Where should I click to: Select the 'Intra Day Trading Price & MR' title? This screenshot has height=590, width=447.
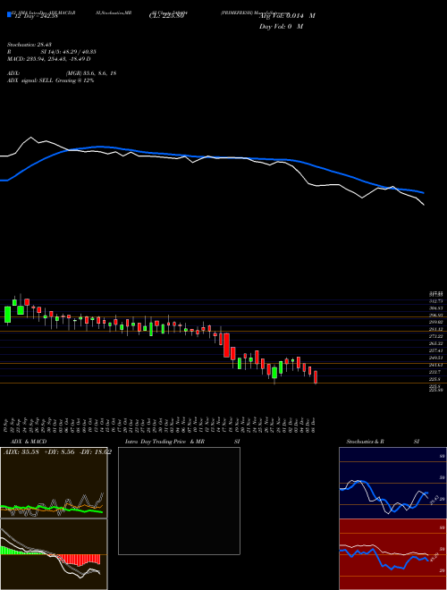click(164, 442)
